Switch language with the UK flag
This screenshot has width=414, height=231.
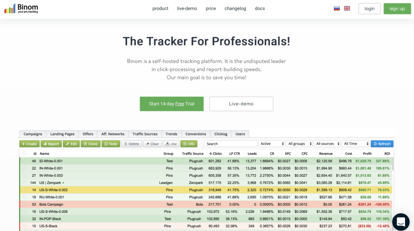pyautogui.click(x=347, y=8)
